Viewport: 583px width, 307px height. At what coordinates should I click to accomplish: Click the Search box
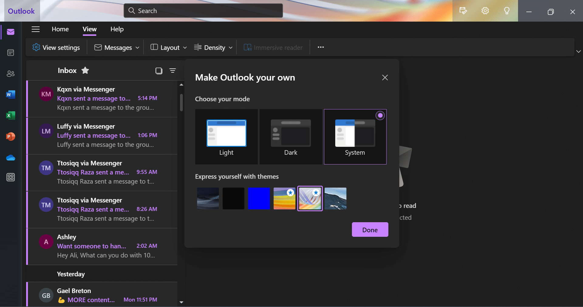pos(203,11)
